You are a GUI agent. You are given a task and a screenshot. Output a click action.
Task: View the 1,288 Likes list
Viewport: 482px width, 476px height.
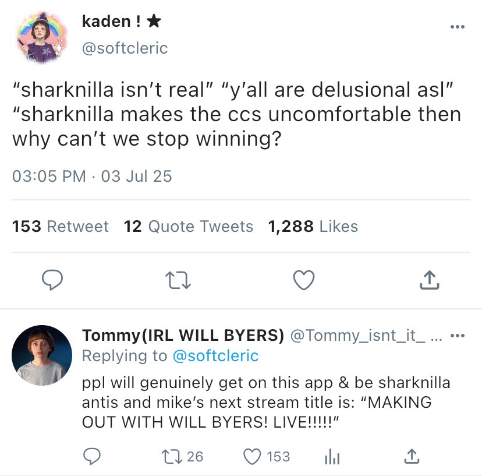click(x=313, y=227)
